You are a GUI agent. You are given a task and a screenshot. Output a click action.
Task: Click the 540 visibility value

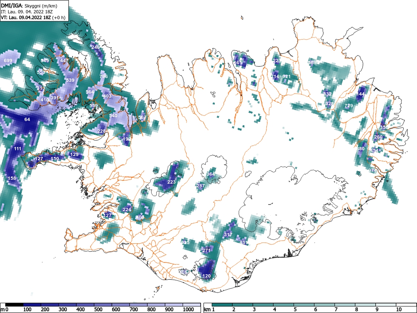point(113,116)
